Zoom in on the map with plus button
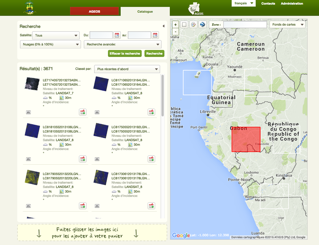The height and width of the screenshot is (245, 319). coord(175,25)
